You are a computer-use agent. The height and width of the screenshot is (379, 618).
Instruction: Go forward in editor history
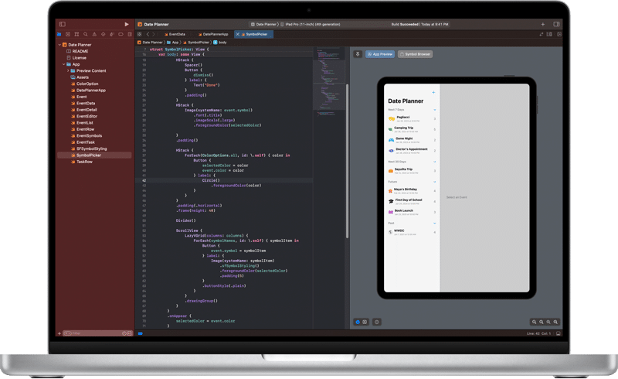(x=154, y=34)
